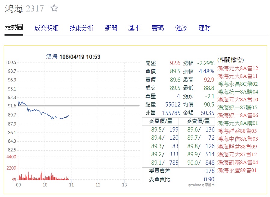This screenshot has width=270, height=197.
Task: Open the 成交明細 tab
Action: (46, 28)
